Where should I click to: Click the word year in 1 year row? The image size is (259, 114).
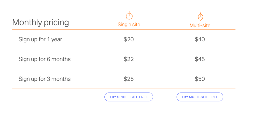pyautogui.click(x=57, y=40)
